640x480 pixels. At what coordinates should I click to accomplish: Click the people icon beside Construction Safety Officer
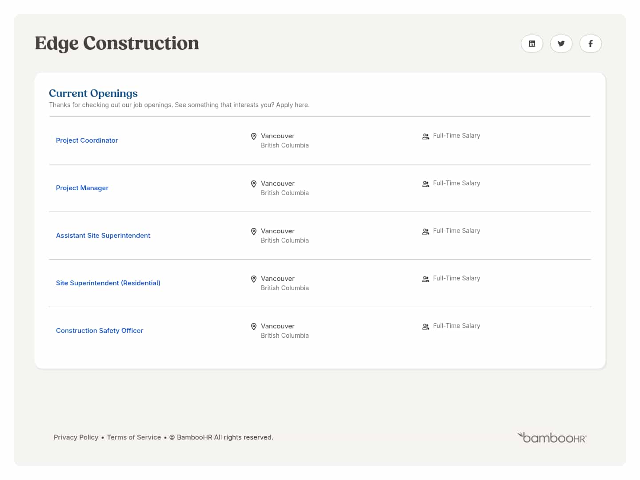click(x=425, y=326)
